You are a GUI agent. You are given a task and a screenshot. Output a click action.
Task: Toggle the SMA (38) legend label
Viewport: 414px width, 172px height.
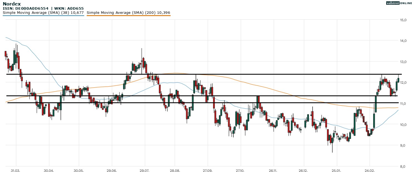43,13
